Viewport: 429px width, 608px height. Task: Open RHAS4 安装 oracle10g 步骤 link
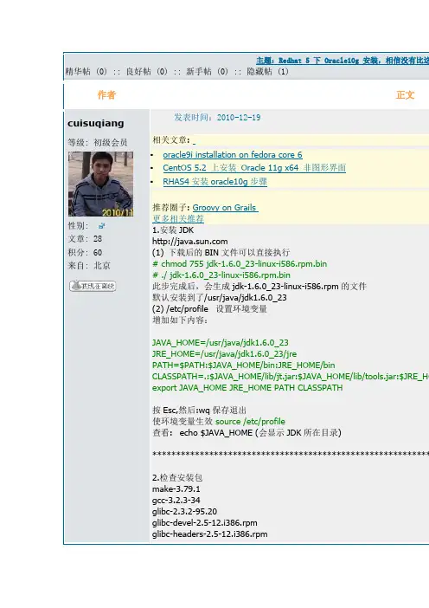click(214, 182)
